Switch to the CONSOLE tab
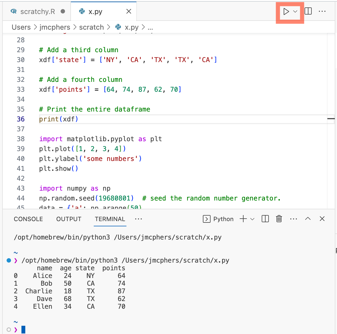This screenshot has height=334, width=337. click(28, 219)
